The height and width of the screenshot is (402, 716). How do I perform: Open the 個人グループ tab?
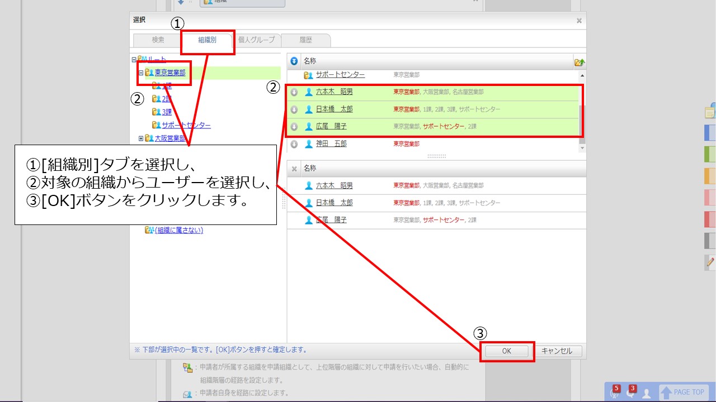256,40
